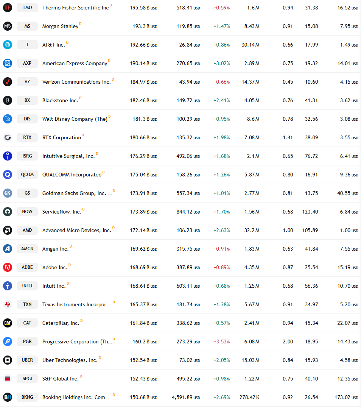Select the UBER ticker badge
The width and height of the screenshot is (361, 407).
(x=27, y=360)
